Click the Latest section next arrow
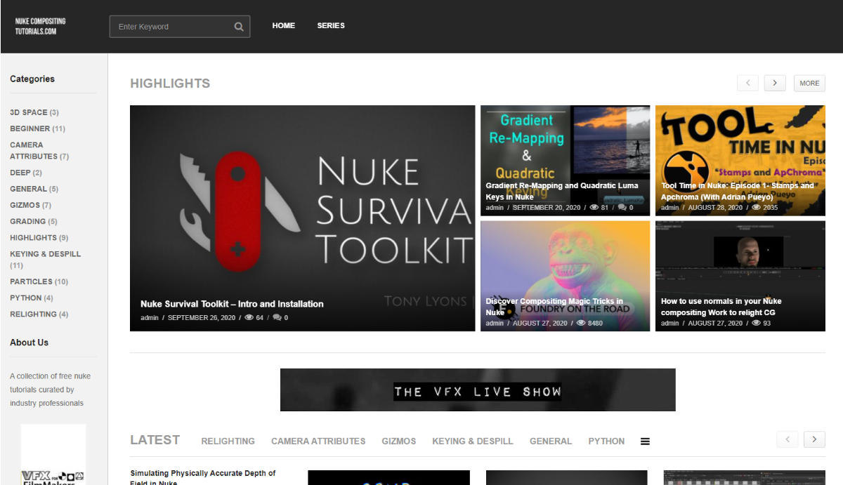 tap(813, 439)
